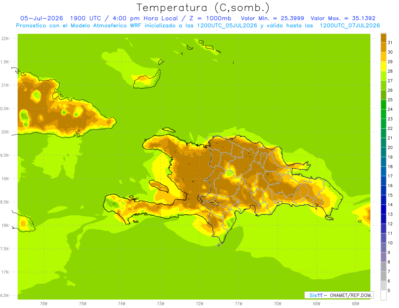Screen dimensions: 399x308
Task: Click the legend value '31'
Action: pos(390,43)
